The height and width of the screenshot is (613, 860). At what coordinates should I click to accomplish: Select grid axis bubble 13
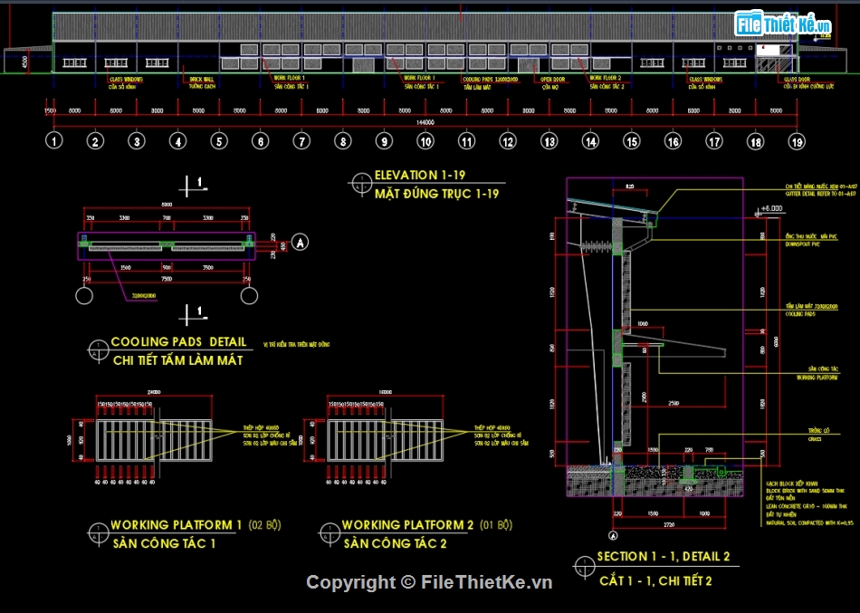click(549, 141)
